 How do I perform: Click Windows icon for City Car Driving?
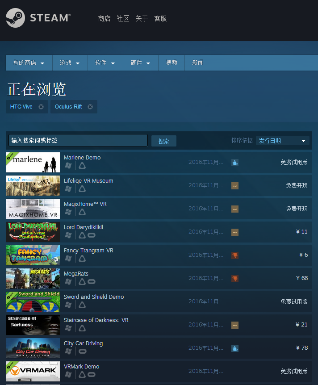[x=68, y=352]
